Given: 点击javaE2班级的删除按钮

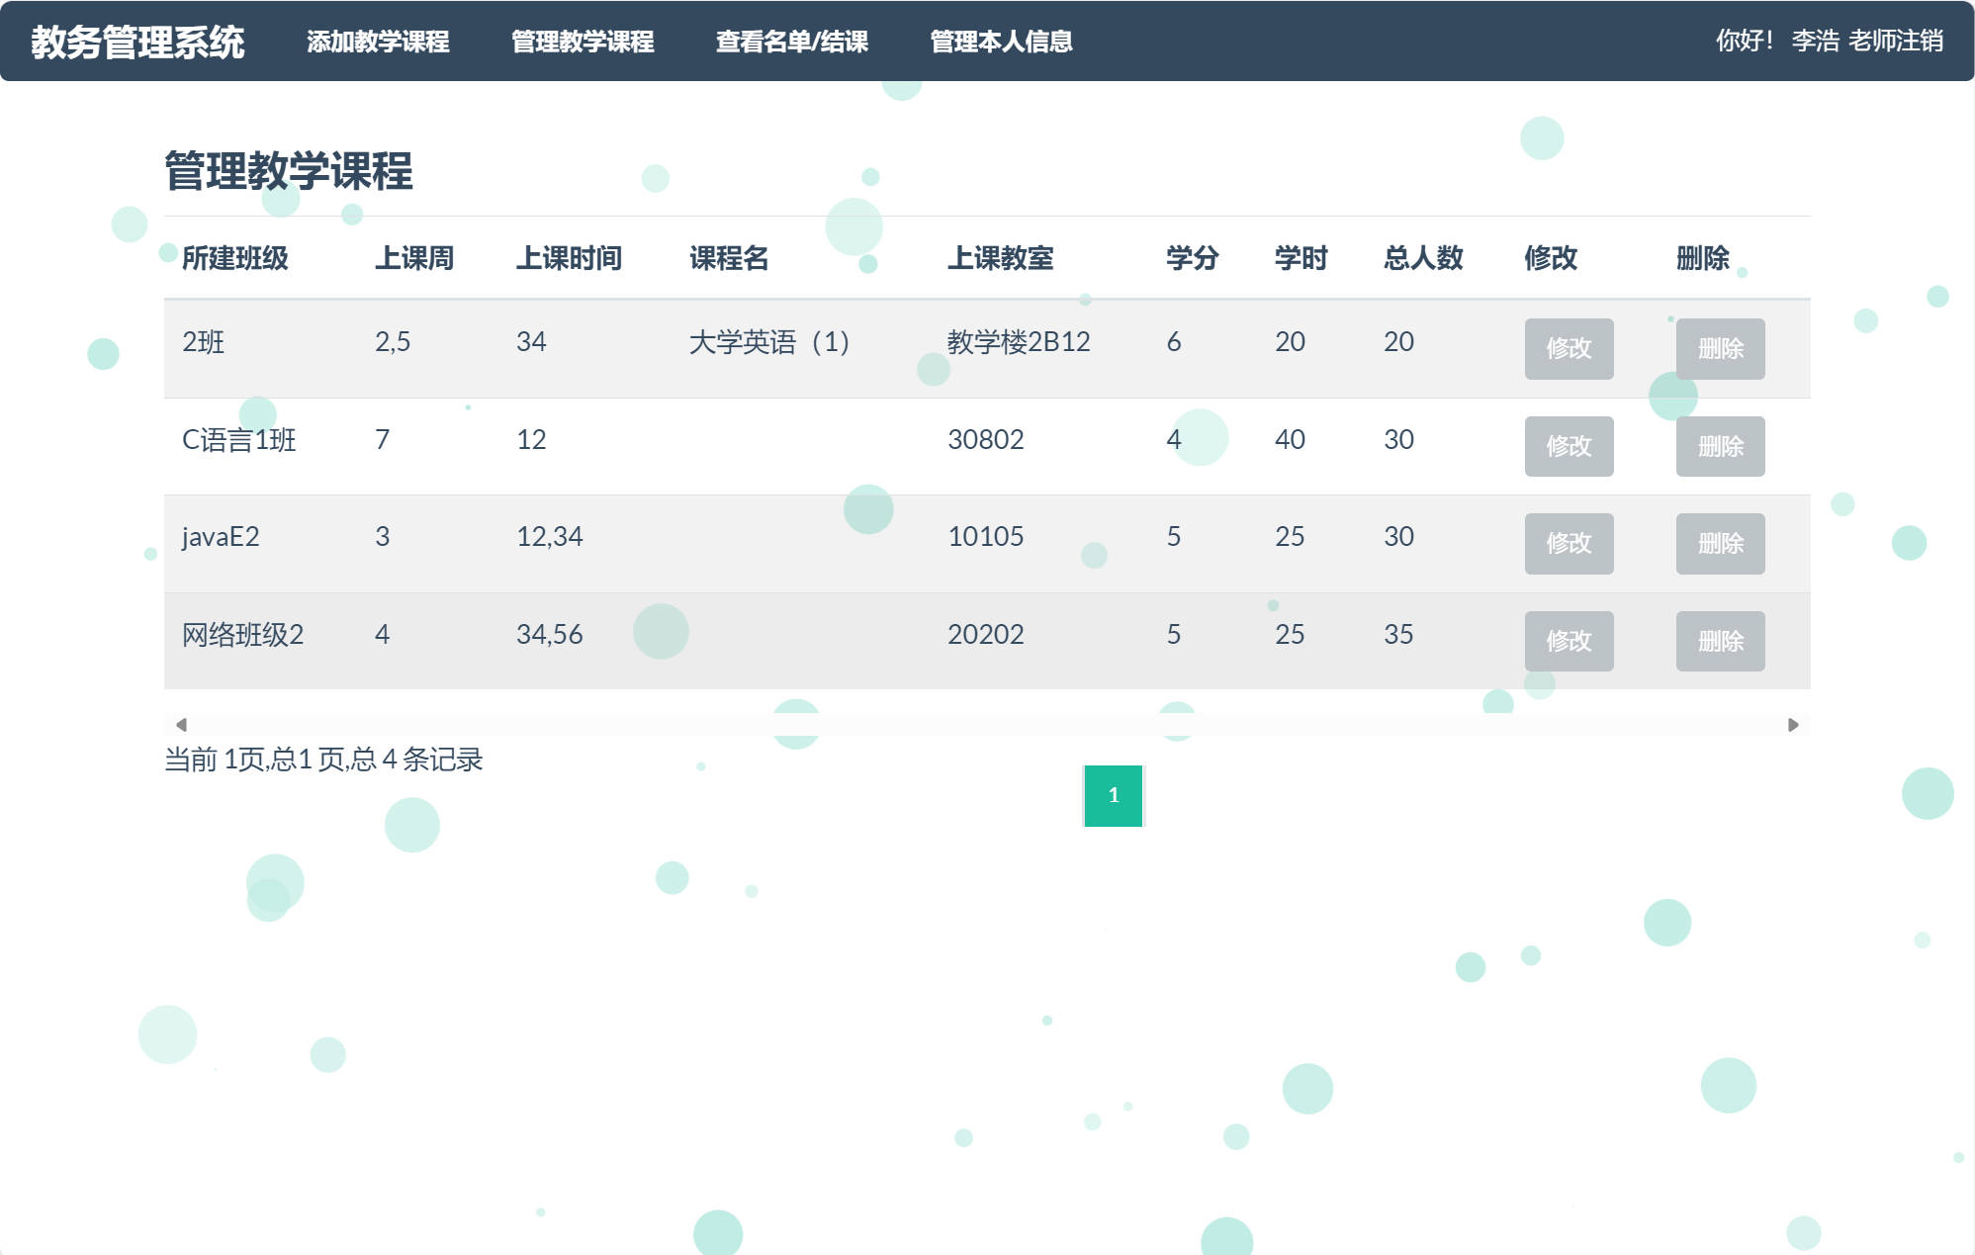Looking at the screenshot, I should (x=1720, y=544).
